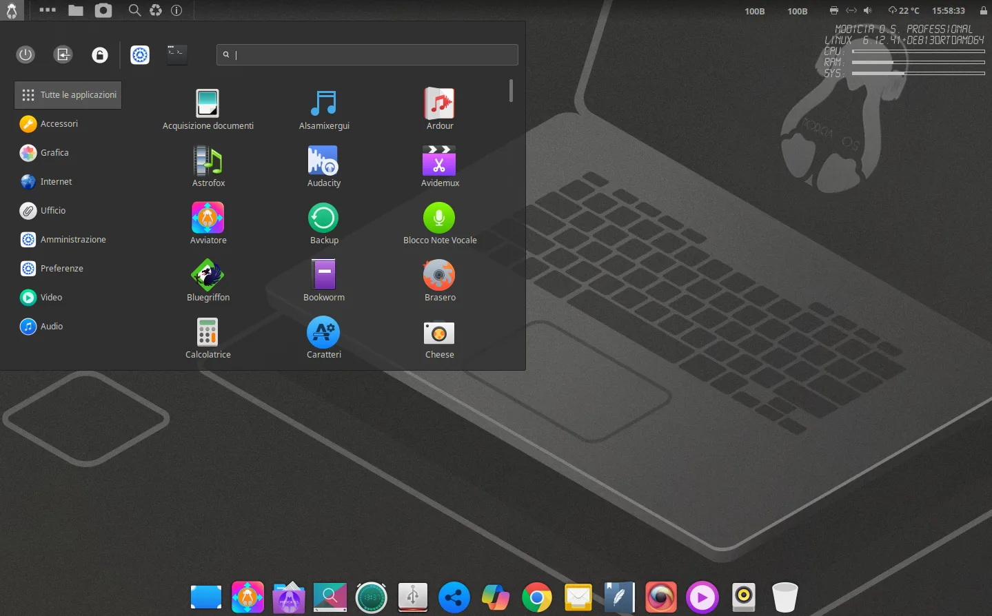Switch to the Internet category
This screenshot has width=992, height=616.
click(55, 181)
